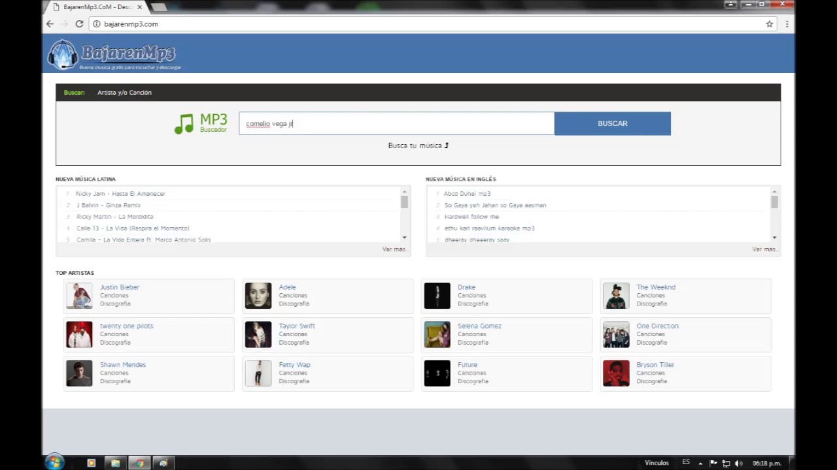Click Latin music list scrollbar thumb
The image size is (837, 470).
(x=404, y=202)
